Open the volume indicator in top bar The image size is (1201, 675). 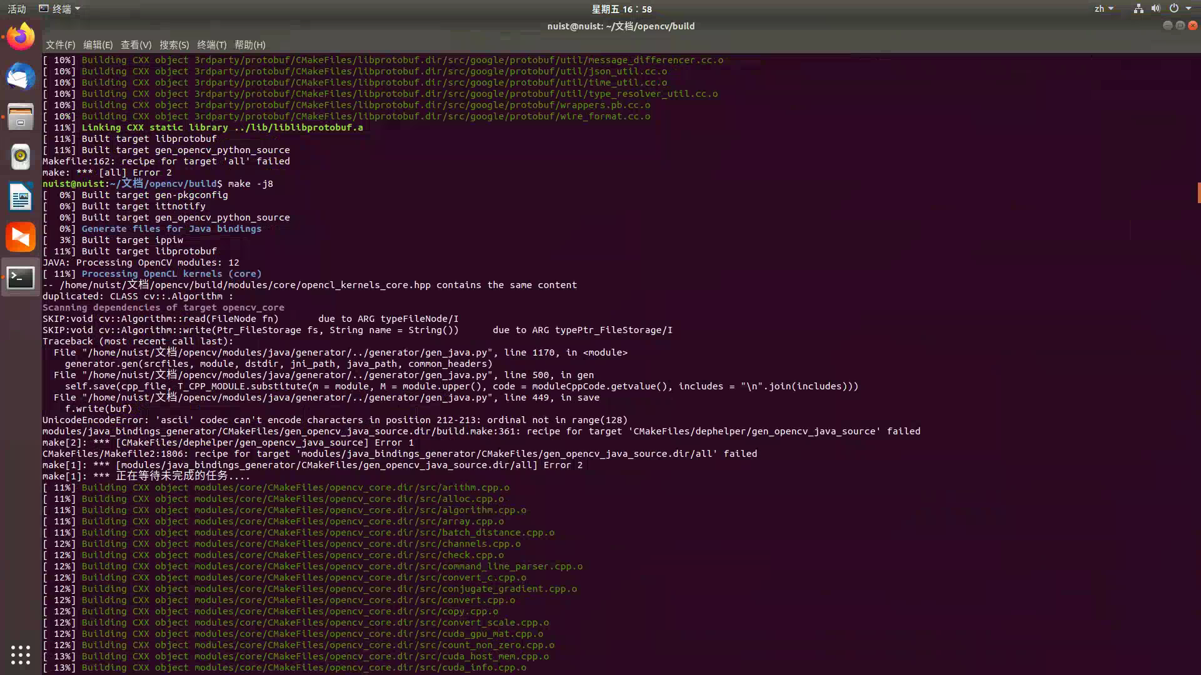click(x=1155, y=9)
